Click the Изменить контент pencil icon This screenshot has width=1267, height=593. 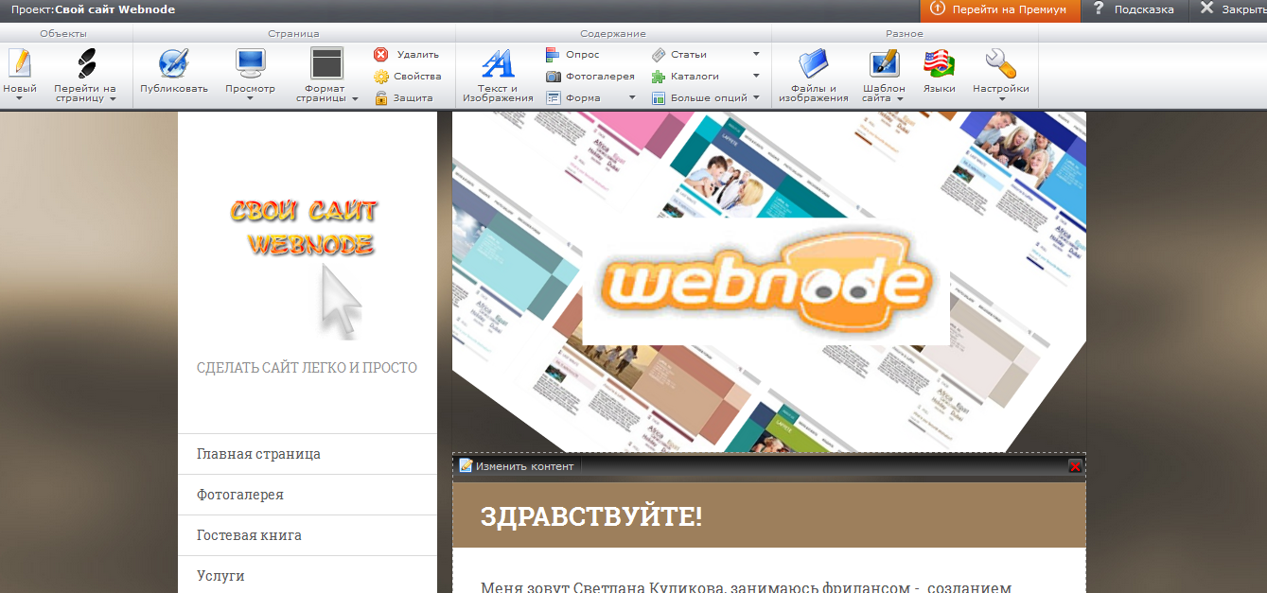(x=466, y=465)
